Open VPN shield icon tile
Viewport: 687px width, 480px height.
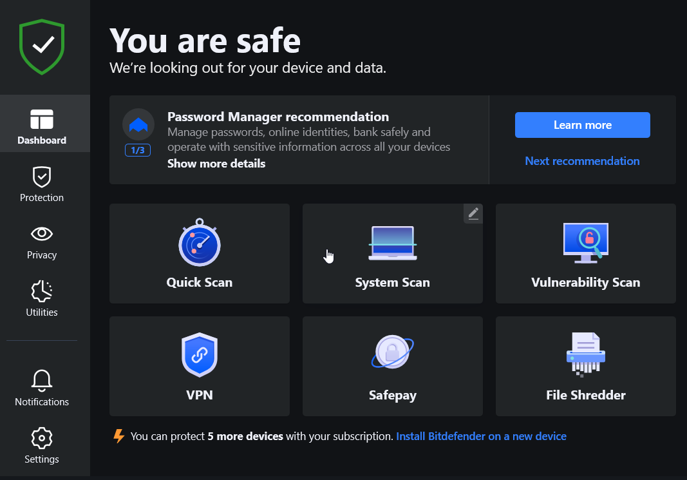tap(200, 354)
